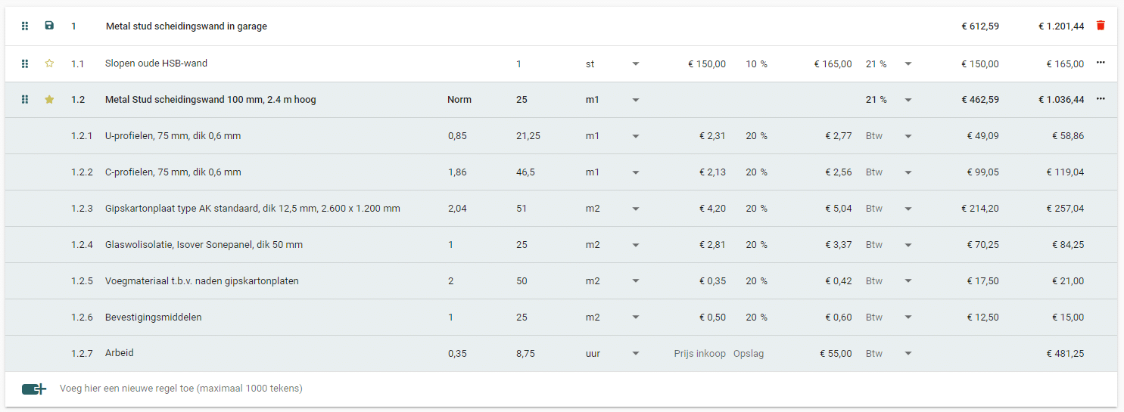Click drag handle for row 1.1
This screenshot has width=1124, height=412.
pos(25,64)
